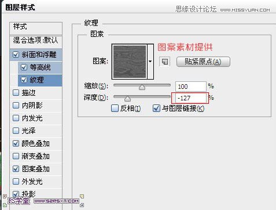Open the 光泽 satin settings label
Screen dimensions: 276x210
(x=28, y=131)
